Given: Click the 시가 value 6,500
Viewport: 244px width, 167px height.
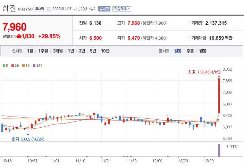Looking at the screenshot, I should pyautogui.click(x=95, y=38).
